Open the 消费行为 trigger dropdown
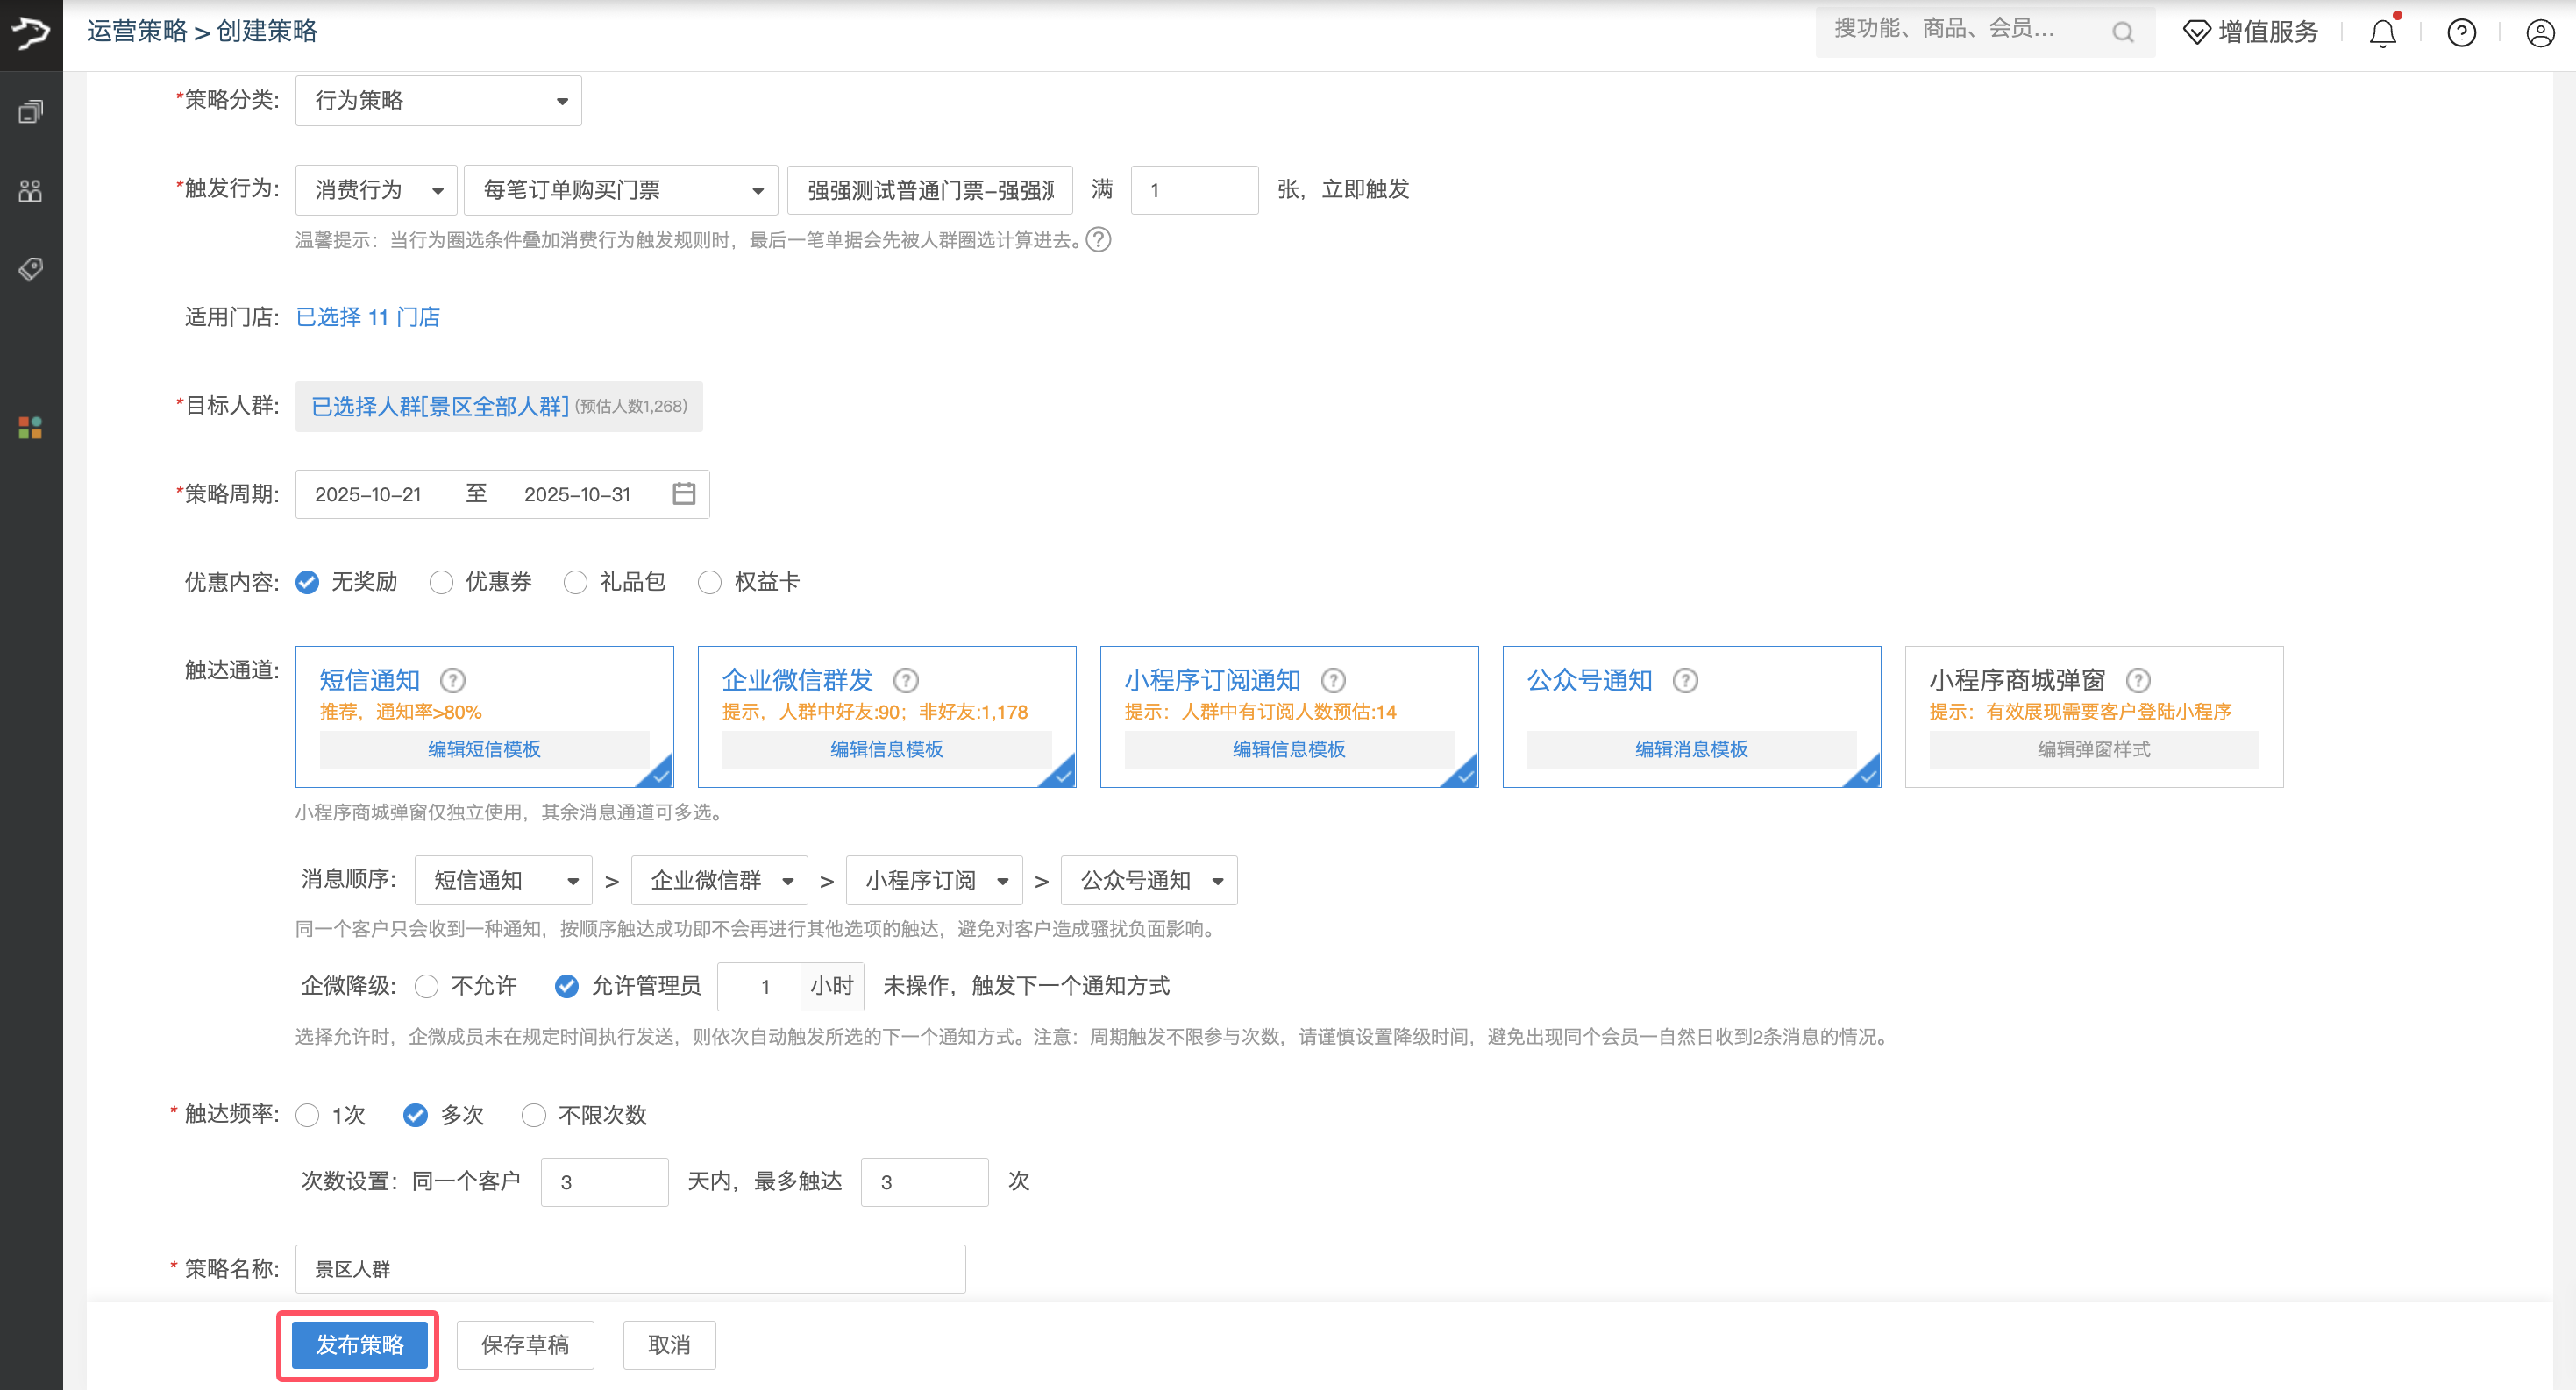 (x=375, y=188)
